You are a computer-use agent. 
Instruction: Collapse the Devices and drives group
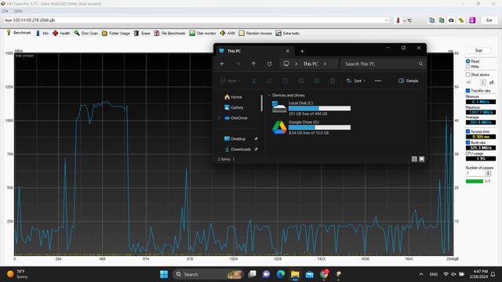(269, 96)
